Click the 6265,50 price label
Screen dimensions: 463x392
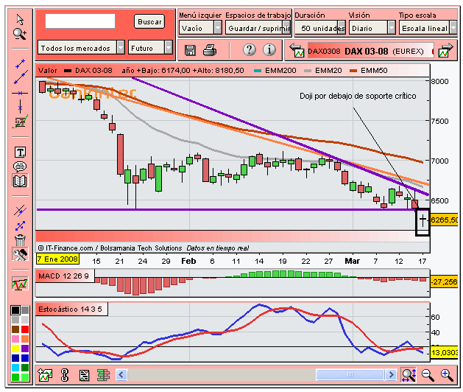[x=444, y=220]
